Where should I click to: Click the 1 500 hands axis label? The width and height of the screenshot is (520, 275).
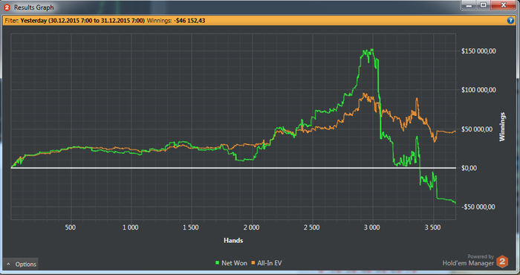click(x=191, y=227)
